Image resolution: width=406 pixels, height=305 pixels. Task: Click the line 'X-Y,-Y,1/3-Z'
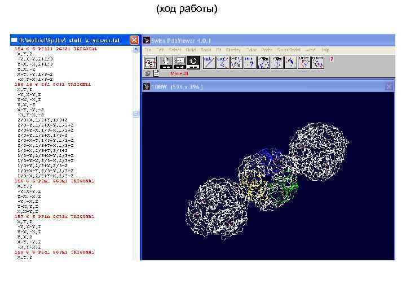[x=35, y=74]
